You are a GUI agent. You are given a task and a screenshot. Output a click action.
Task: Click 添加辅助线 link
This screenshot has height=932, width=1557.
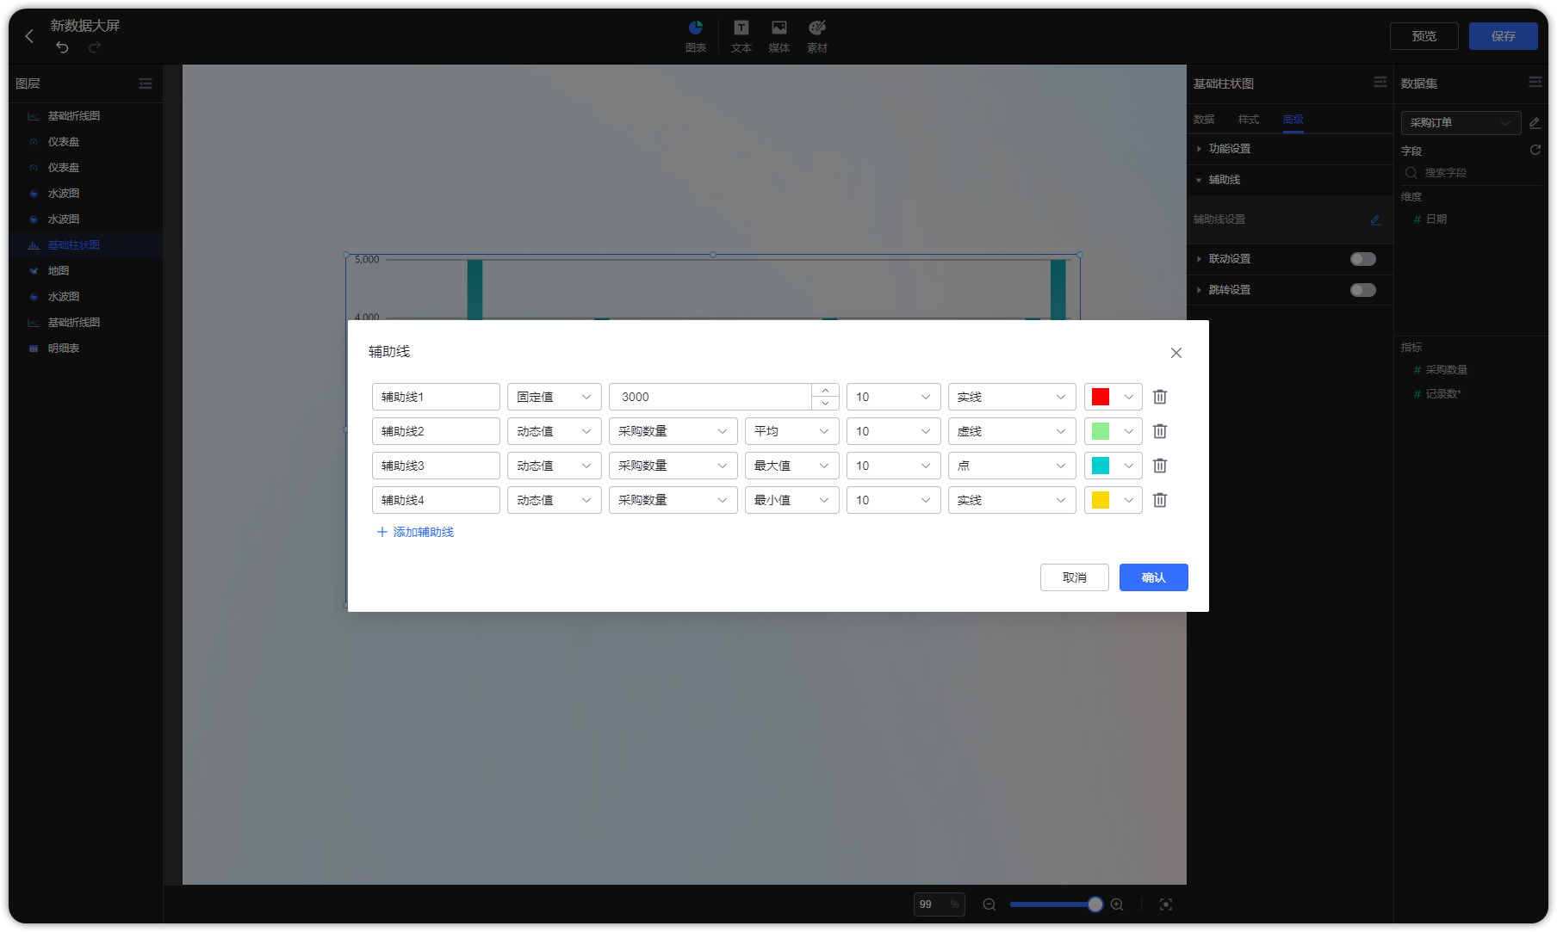pos(416,532)
